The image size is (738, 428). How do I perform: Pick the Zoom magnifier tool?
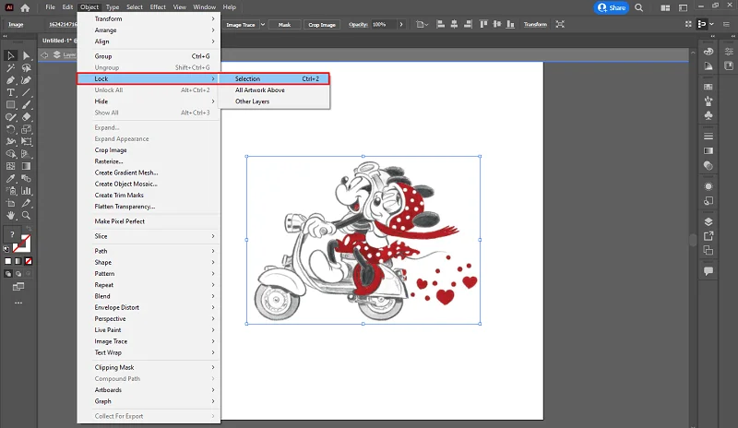[27, 215]
